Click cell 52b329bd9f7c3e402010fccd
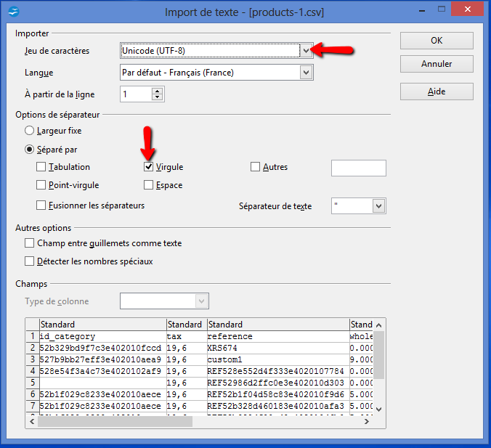Image resolution: width=491 pixels, height=448 pixels. pos(102,348)
